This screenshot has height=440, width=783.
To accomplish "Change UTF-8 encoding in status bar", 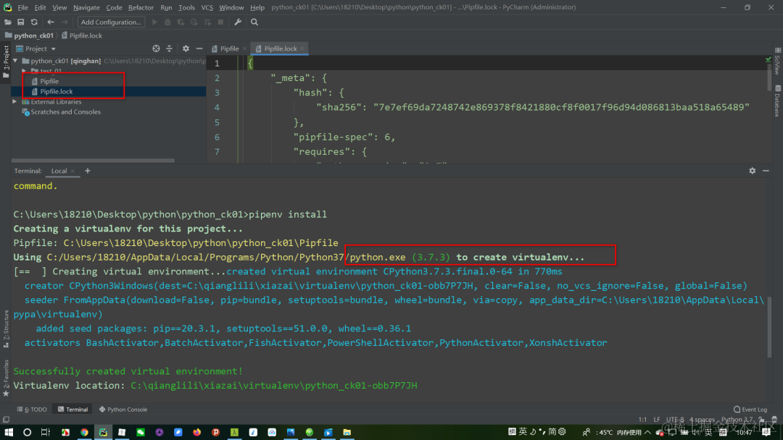I will click(x=675, y=420).
